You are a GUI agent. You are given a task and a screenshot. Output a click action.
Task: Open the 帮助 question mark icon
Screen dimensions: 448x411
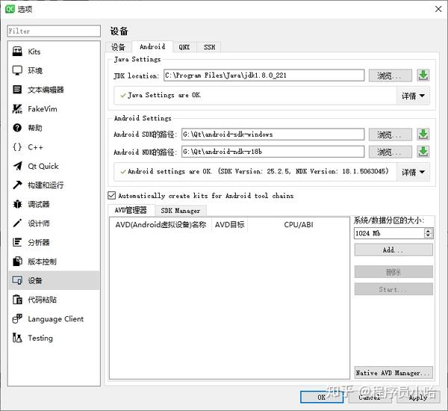click(17, 128)
